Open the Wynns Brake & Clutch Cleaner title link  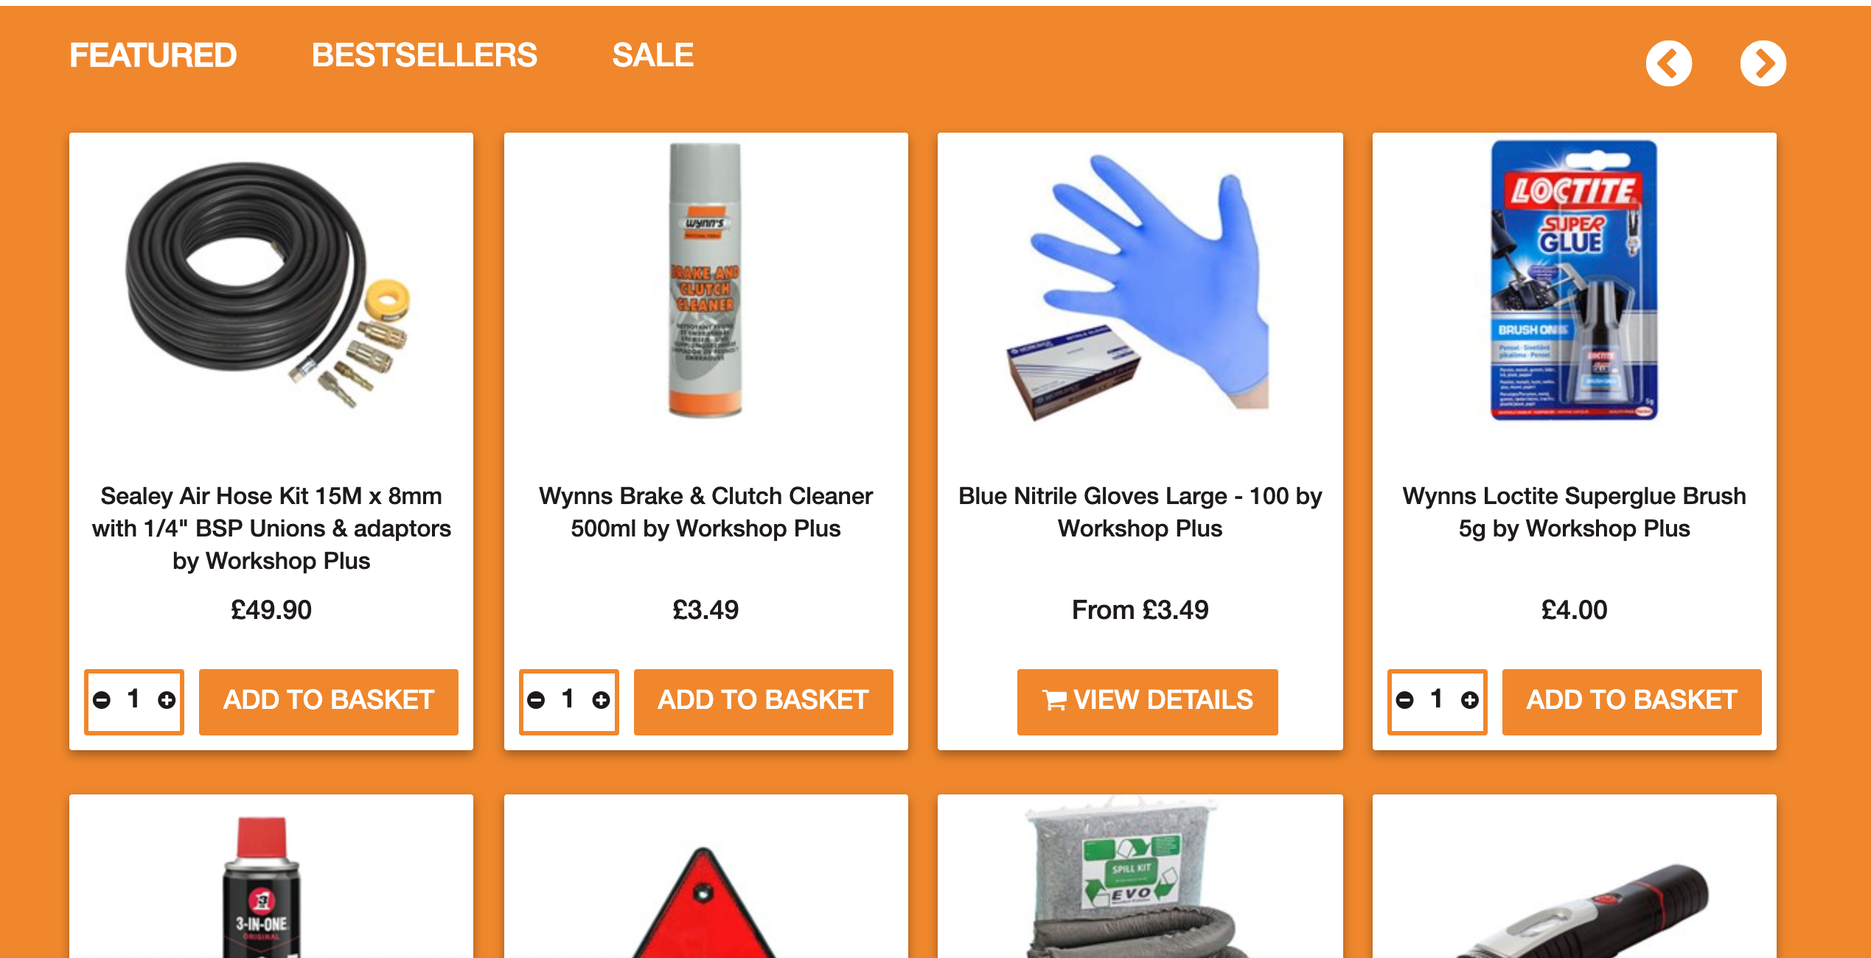(x=705, y=512)
